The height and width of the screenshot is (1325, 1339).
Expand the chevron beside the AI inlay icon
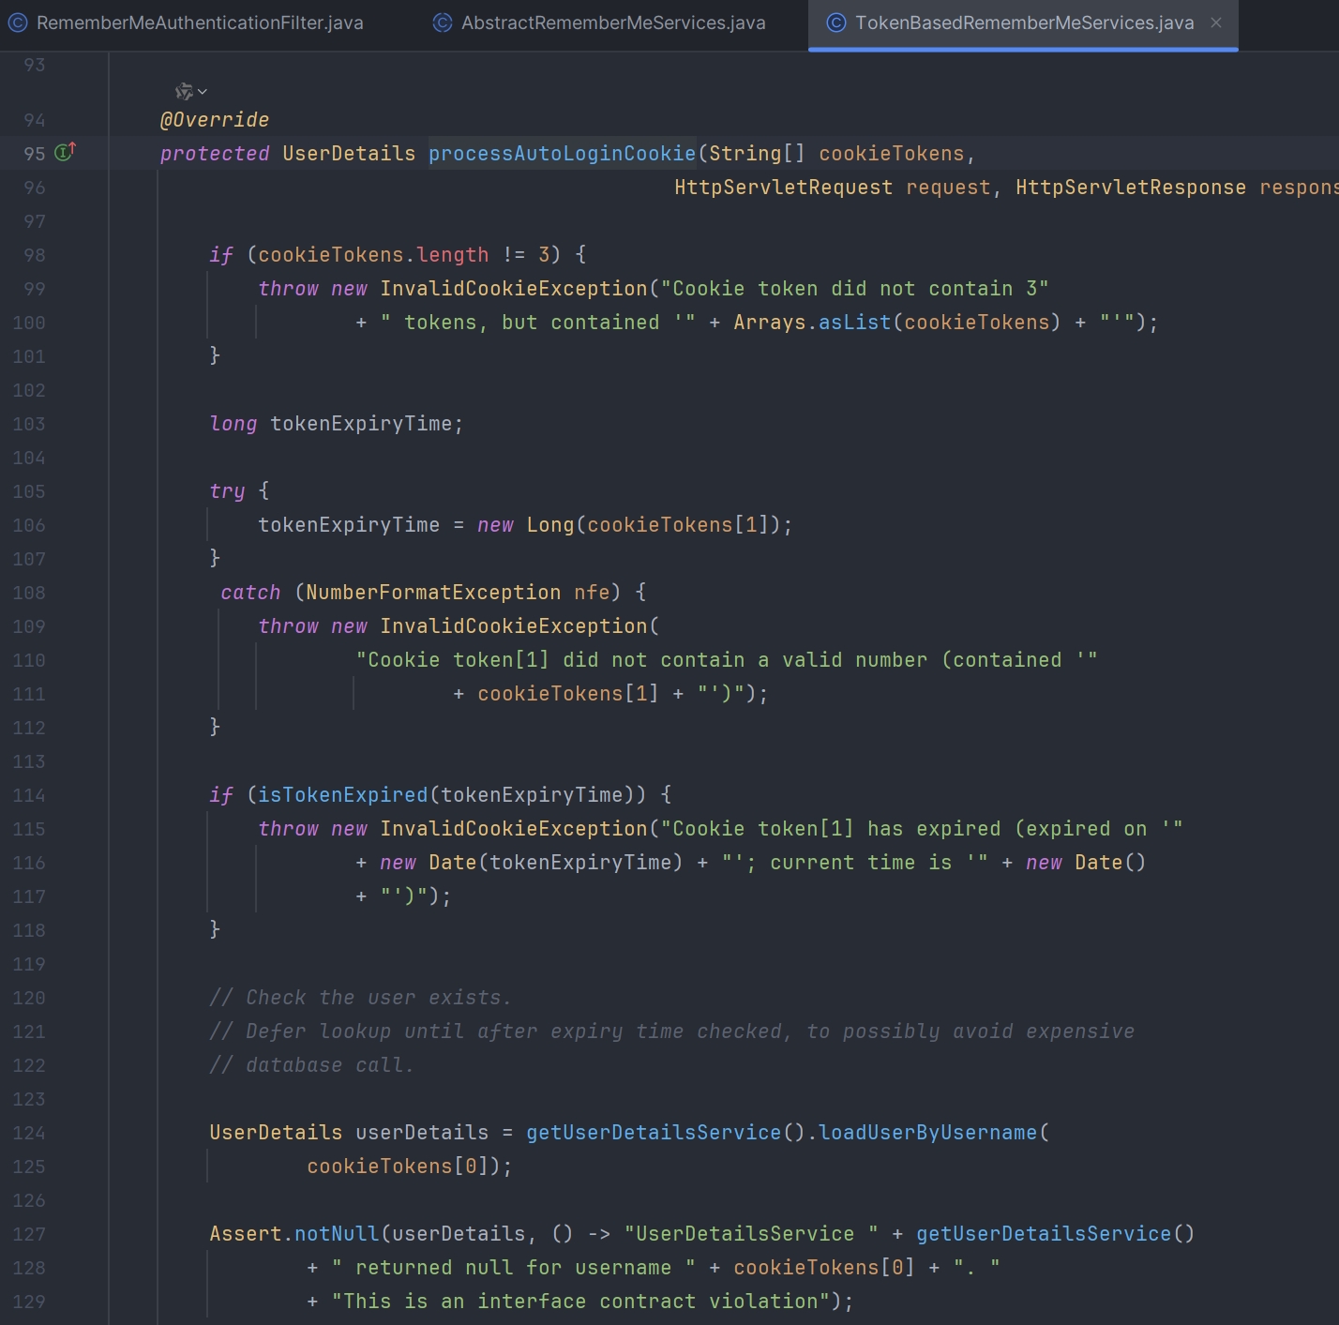coord(203,92)
